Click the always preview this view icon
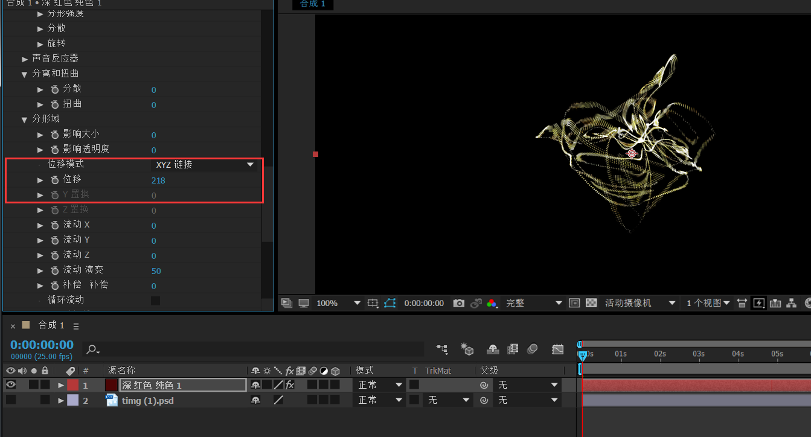The image size is (811, 437). pos(287,303)
